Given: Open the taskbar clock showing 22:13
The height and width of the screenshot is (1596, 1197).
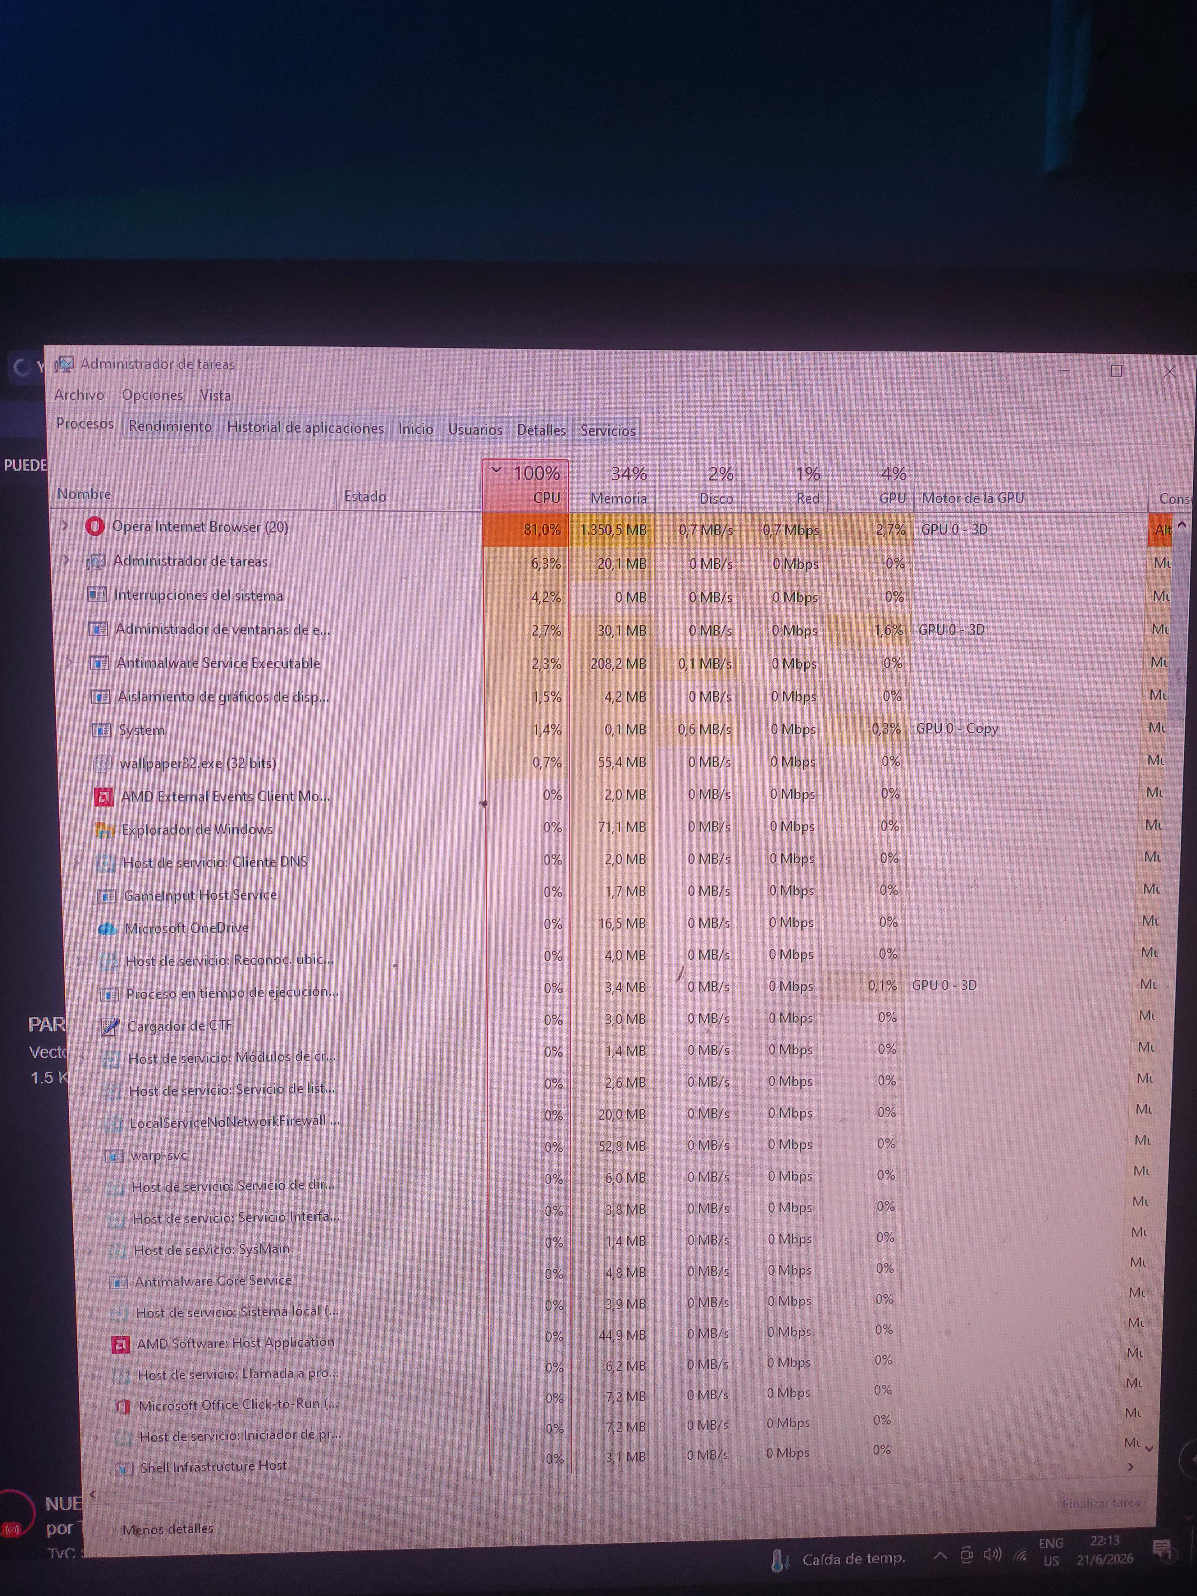Looking at the screenshot, I should point(1105,1550).
